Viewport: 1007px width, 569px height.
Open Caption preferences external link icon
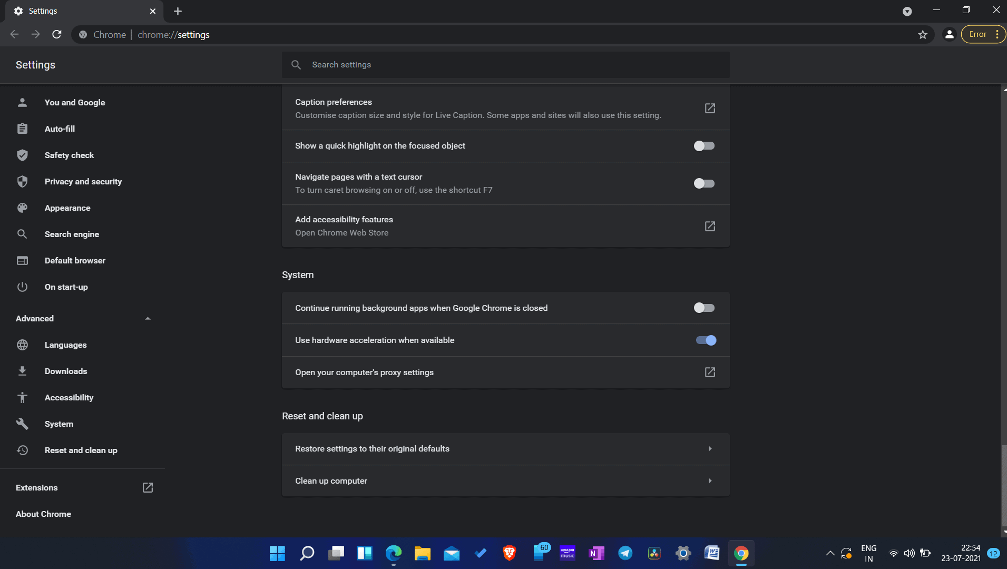(710, 108)
